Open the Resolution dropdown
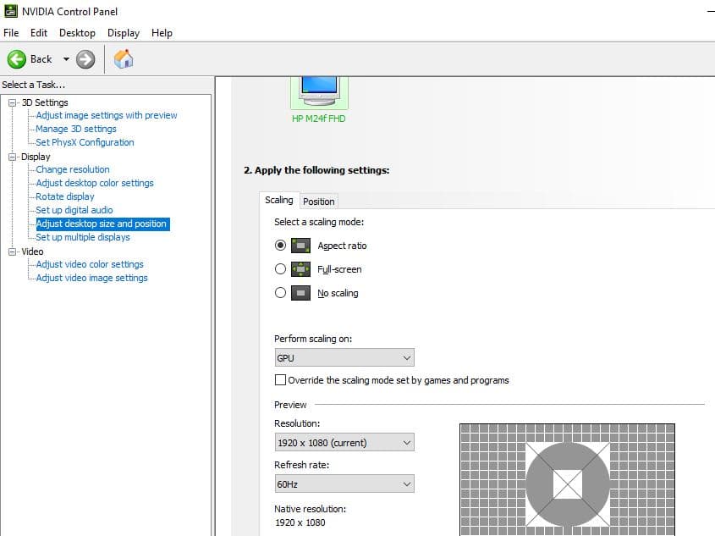Screen dimensions: 715x536 (344, 442)
